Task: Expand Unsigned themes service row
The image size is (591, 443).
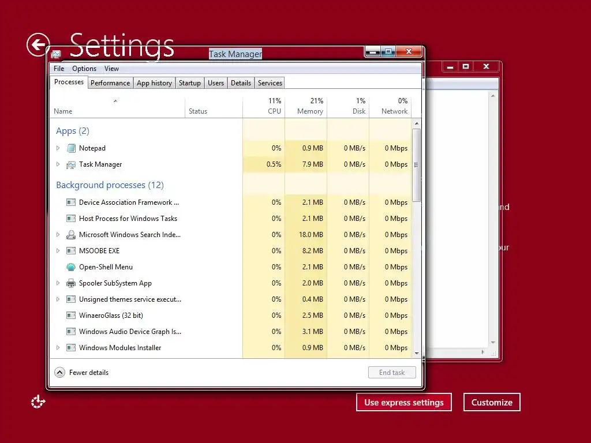Action: click(58, 299)
